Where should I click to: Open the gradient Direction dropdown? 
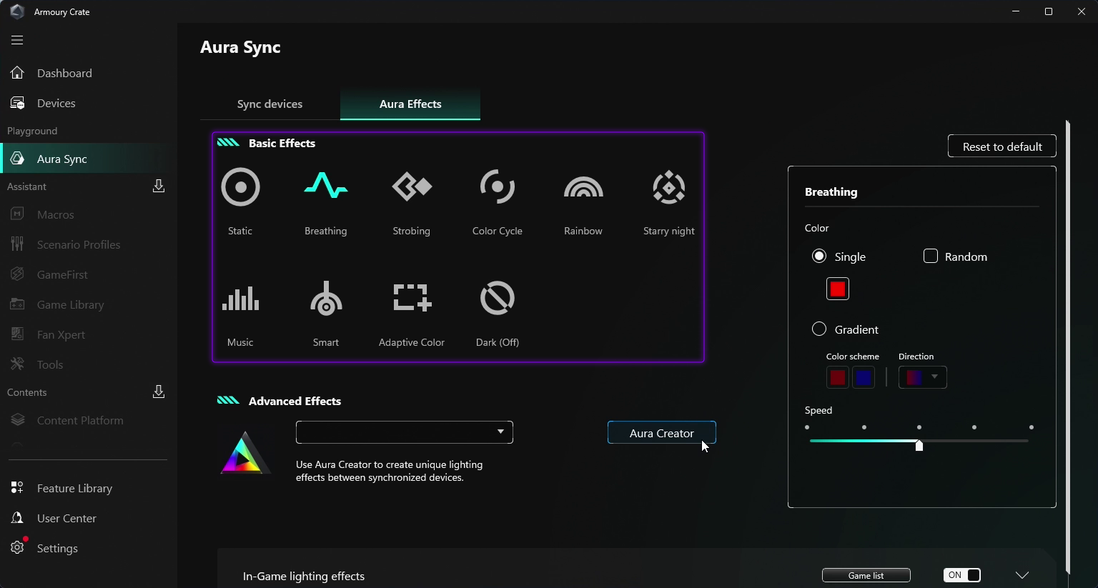923,377
